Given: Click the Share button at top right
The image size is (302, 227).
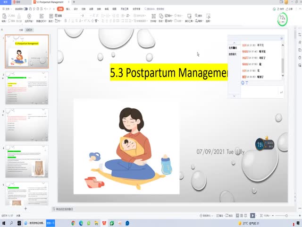Looking at the screenshot, I should (x=289, y=9).
